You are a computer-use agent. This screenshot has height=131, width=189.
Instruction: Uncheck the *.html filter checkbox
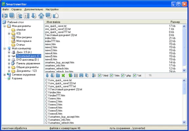coord(100,75)
